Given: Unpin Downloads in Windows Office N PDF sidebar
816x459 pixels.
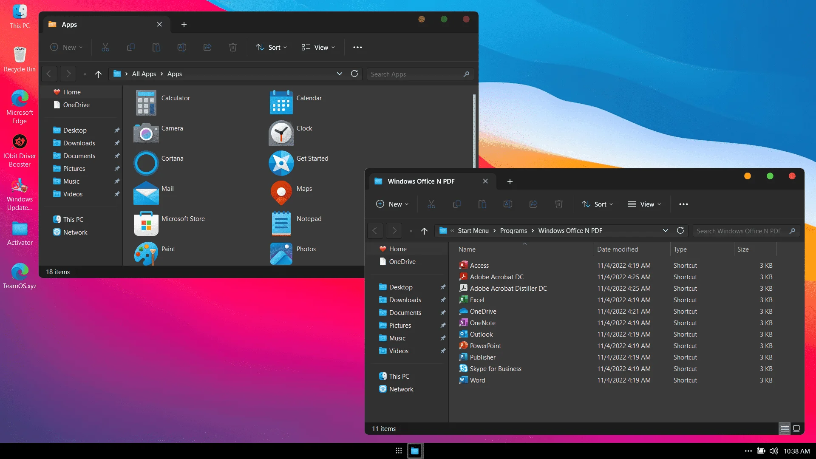Looking at the screenshot, I should (443, 300).
